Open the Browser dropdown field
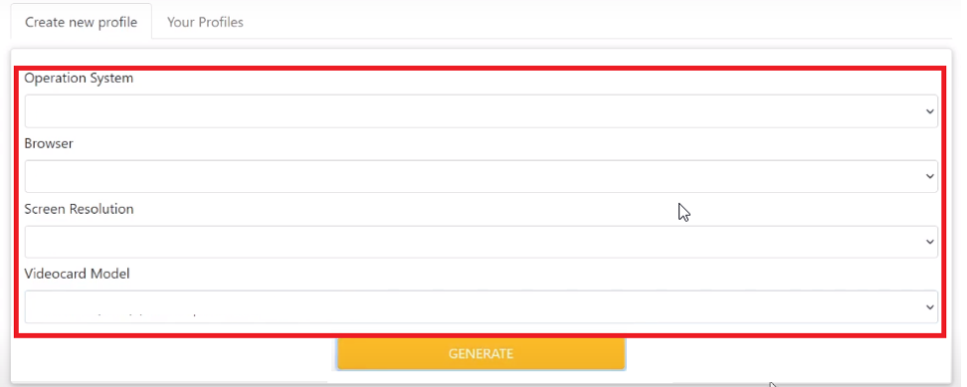 click(x=482, y=176)
